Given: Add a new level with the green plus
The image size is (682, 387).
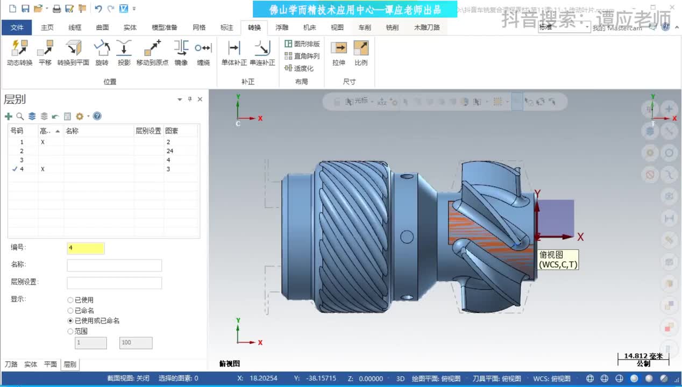Looking at the screenshot, I should pyautogui.click(x=8, y=116).
